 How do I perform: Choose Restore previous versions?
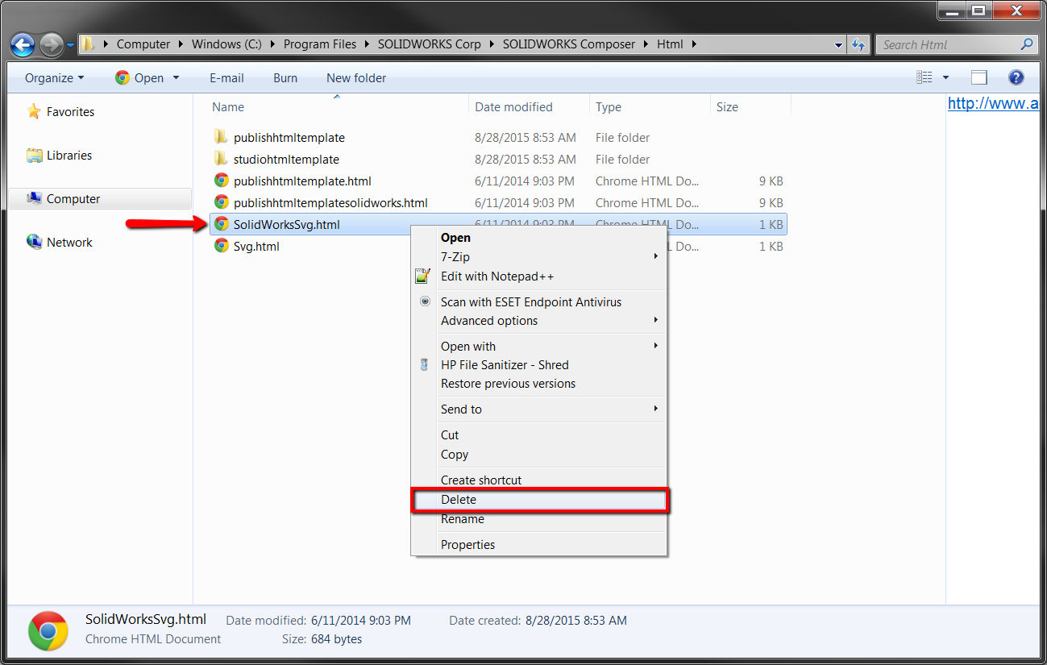(x=539, y=384)
